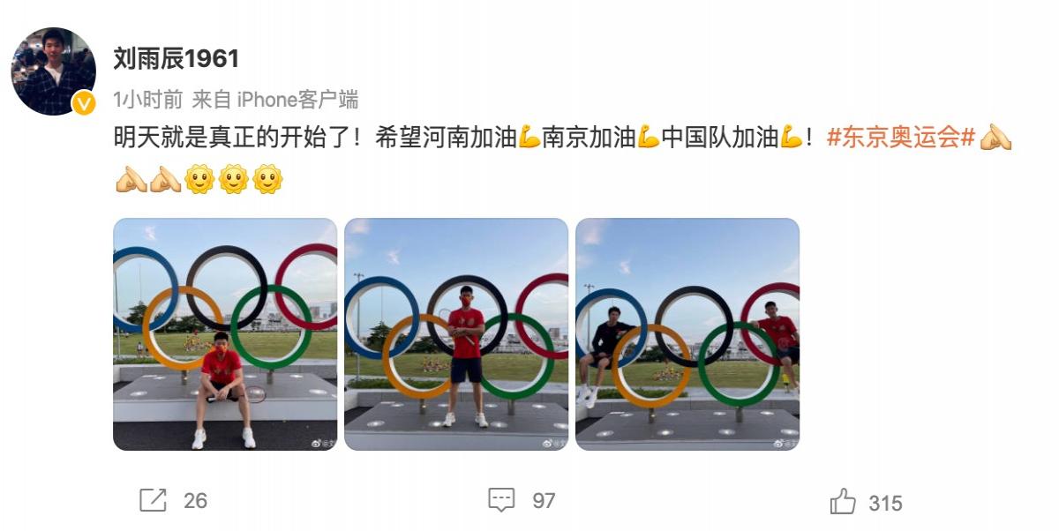Click the 来自 iPhone客户端 source text

point(275,100)
